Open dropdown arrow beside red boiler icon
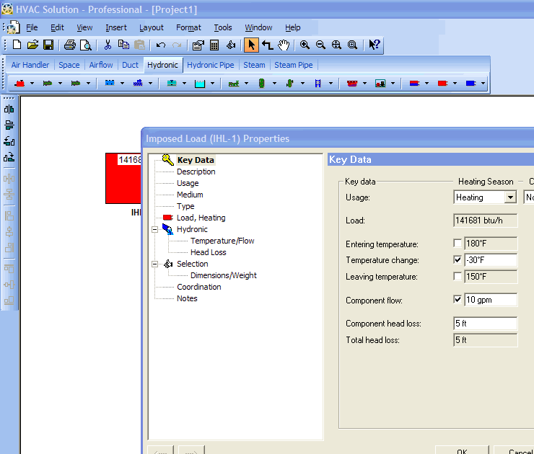The width and height of the screenshot is (534, 454). point(32,84)
